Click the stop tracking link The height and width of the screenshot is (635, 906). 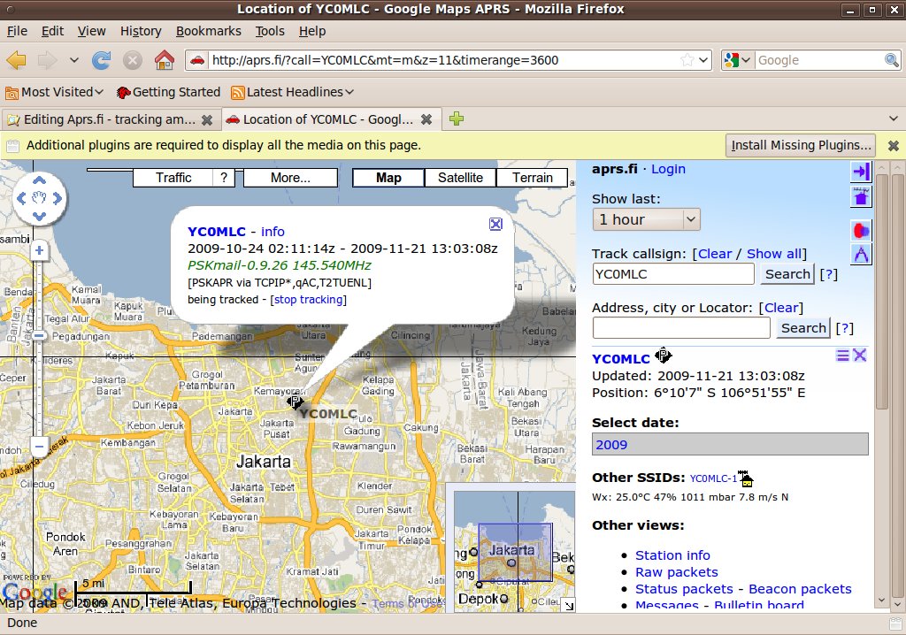[x=309, y=300]
